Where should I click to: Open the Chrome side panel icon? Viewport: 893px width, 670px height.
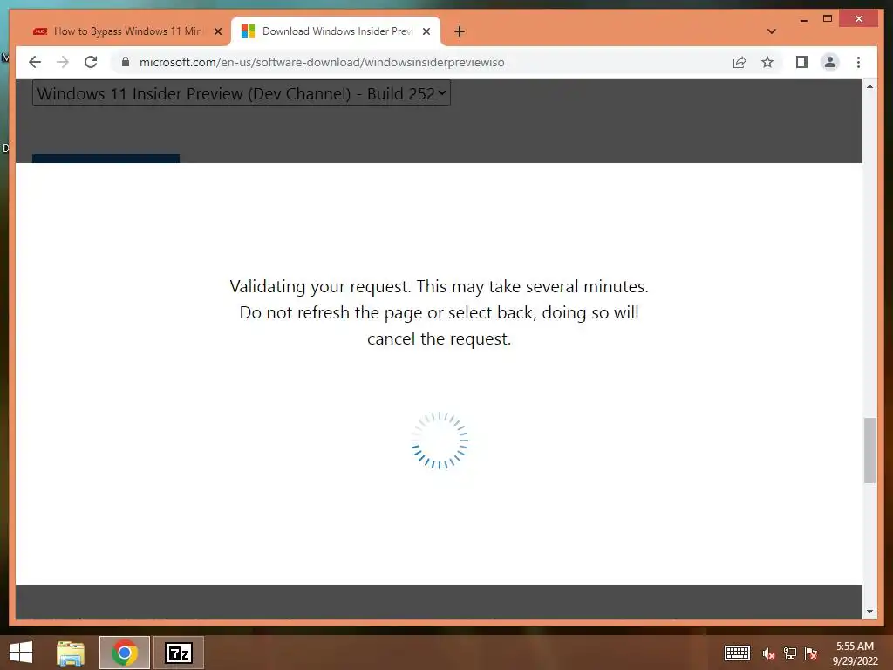(802, 62)
